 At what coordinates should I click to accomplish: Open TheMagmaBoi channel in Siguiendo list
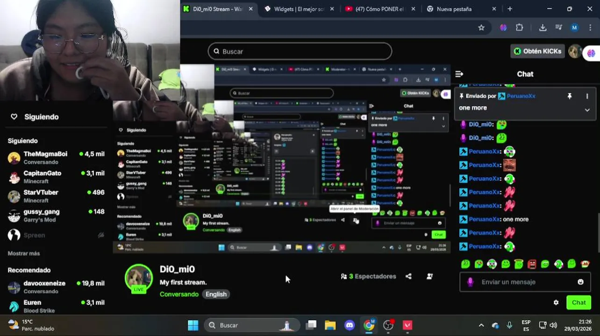click(x=56, y=158)
